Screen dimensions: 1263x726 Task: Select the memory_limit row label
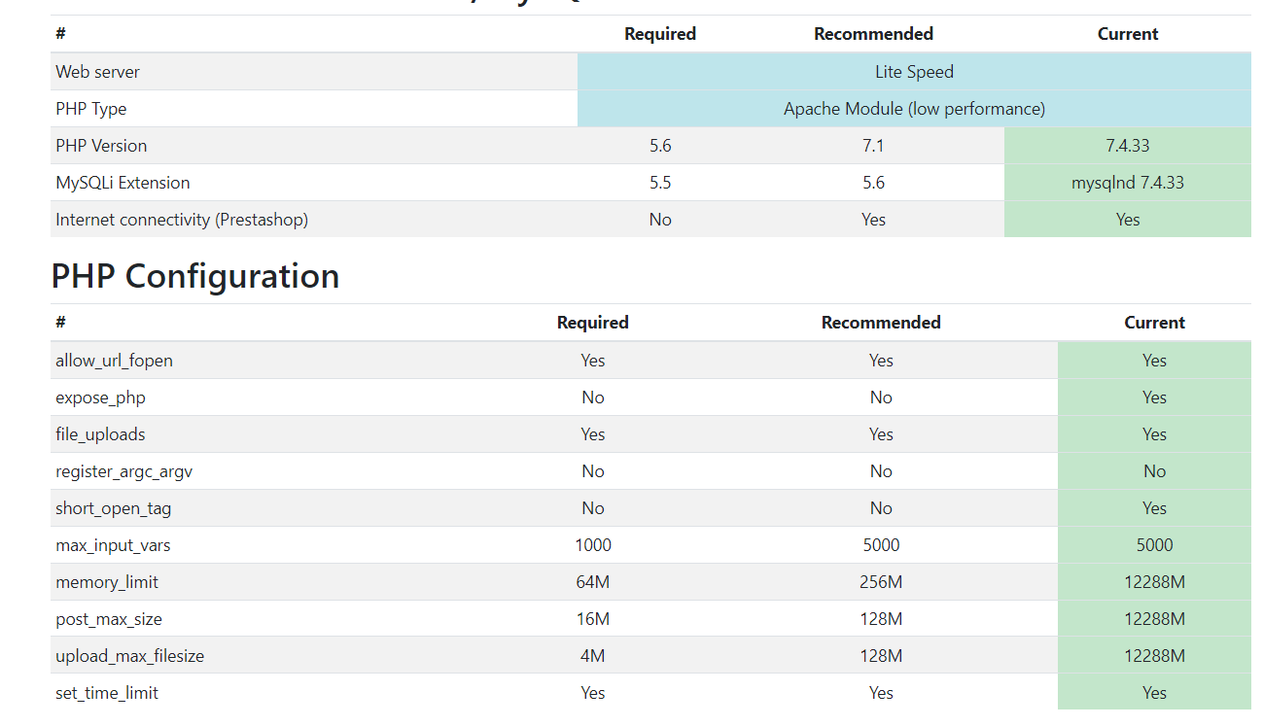(x=107, y=582)
